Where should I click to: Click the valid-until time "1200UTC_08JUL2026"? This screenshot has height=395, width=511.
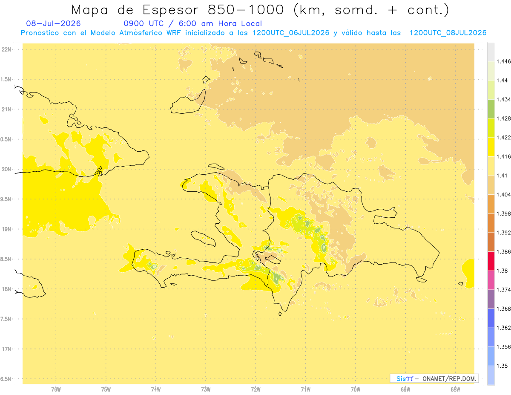pyautogui.click(x=448, y=33)
